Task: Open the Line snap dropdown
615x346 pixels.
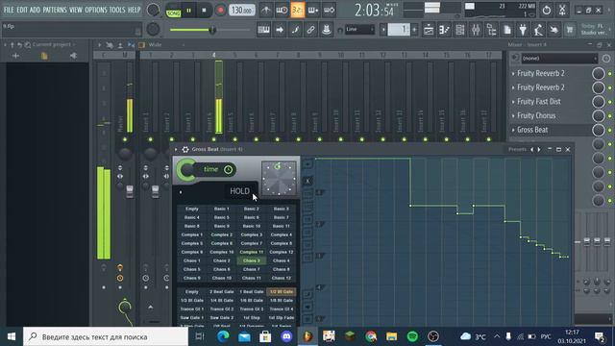Action: click(360, 30)
